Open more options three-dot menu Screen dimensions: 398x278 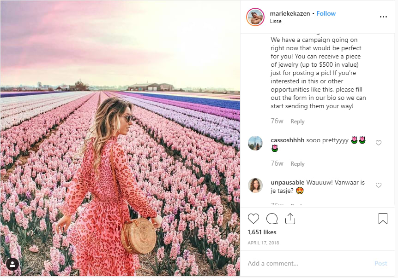pos(383,17)
